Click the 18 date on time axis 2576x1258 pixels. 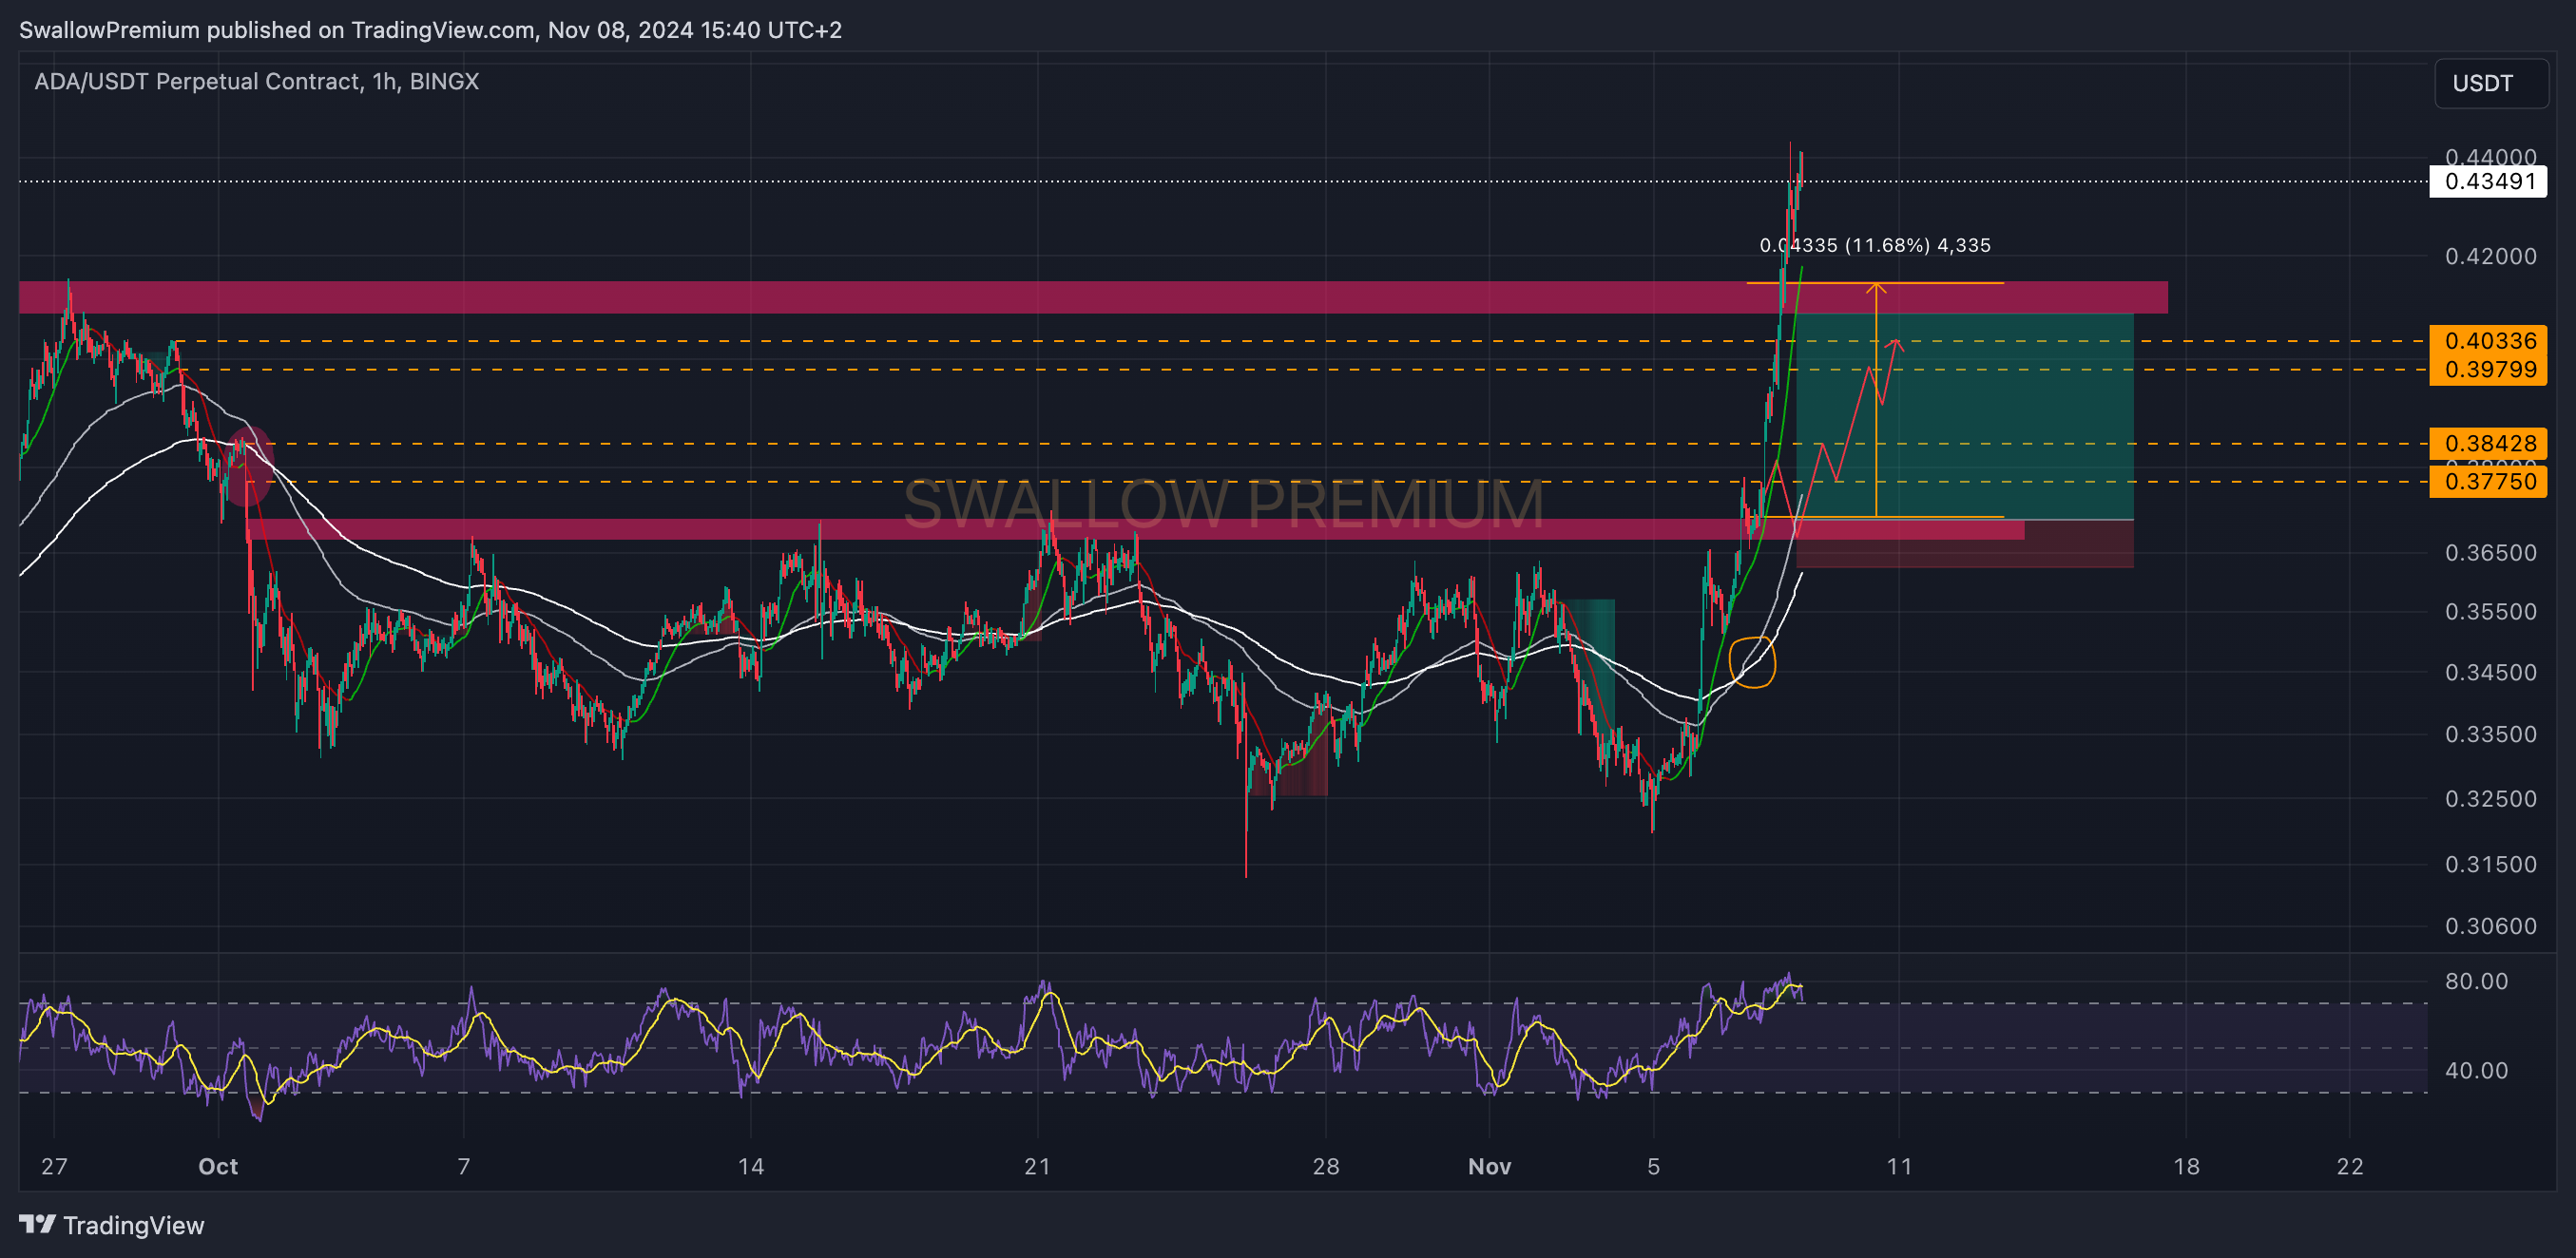point(2186,1166)
